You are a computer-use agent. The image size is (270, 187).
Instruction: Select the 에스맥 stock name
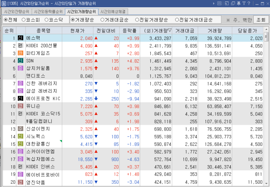coord(33,38)
